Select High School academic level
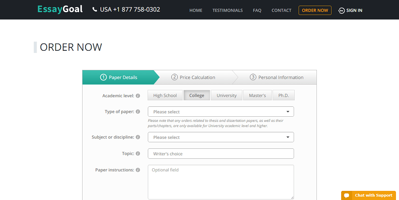Viewport: 399px width, 200px height. click(165, 95)
